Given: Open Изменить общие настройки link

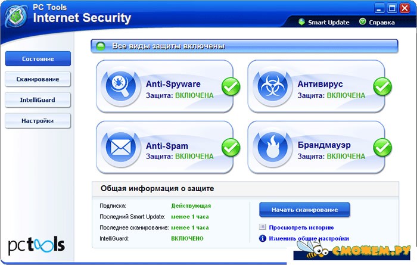Looking at the screenshot, I should [x=309, y=238].
